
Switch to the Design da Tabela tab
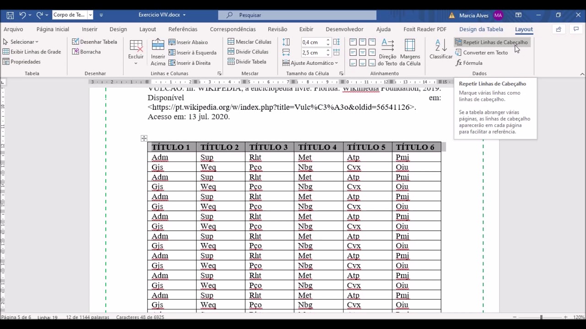[481, 29]
